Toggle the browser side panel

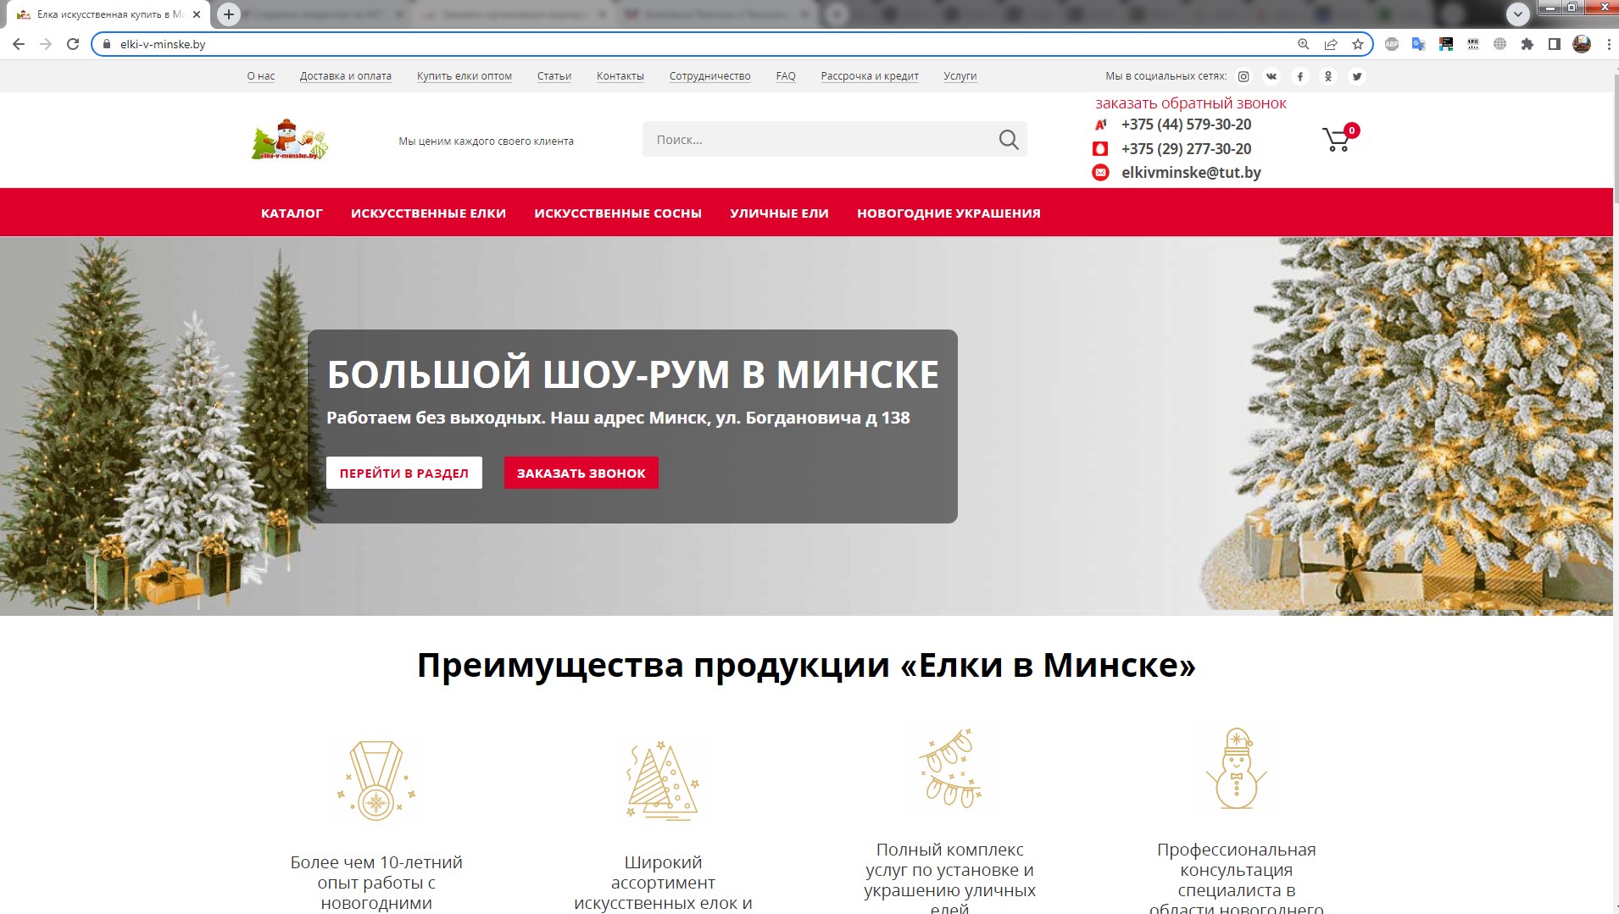click(1555, 44)
